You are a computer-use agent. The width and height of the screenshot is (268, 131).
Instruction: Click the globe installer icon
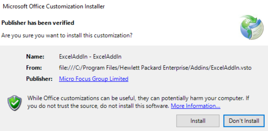click(x=252, y=27)
